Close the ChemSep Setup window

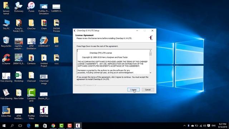(152, 30)
